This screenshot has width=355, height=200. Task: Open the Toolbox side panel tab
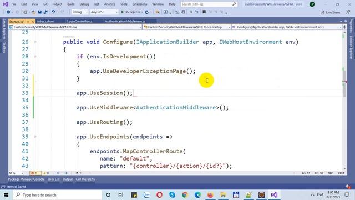click(x=4, y=48)
